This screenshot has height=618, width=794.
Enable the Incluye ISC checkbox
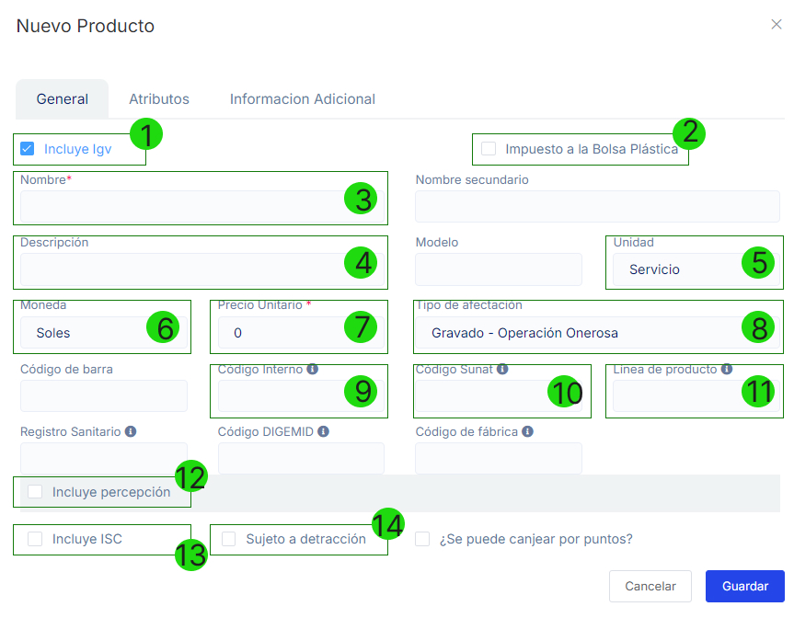tap(35, 539)
